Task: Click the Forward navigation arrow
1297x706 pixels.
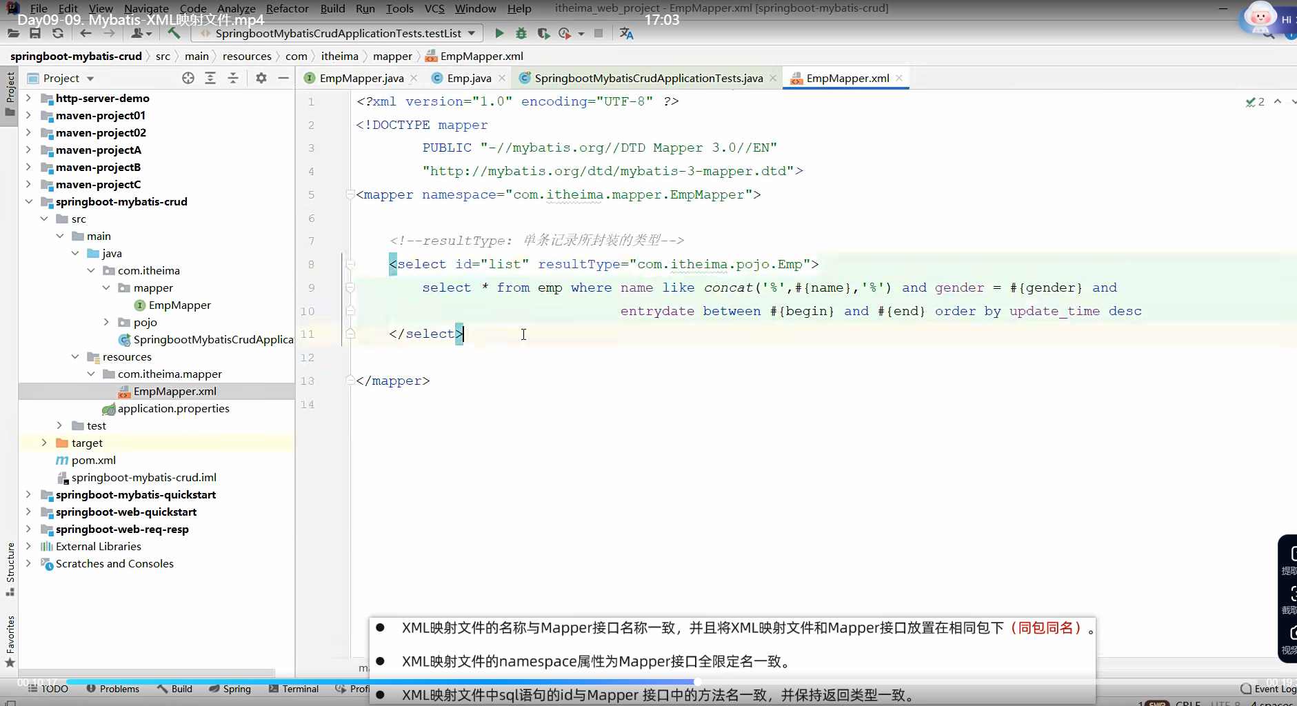Action: [x=108, y=33]
